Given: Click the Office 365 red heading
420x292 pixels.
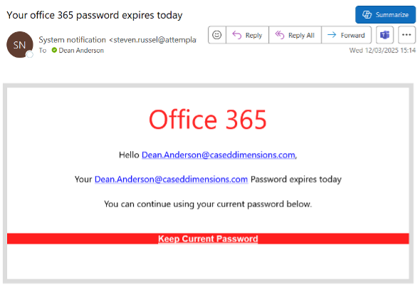Looking at the screenshot, I should (x=208, y=120).
